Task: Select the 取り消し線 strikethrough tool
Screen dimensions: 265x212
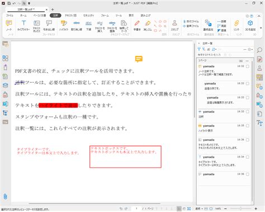Action: [x=77, y=25]
